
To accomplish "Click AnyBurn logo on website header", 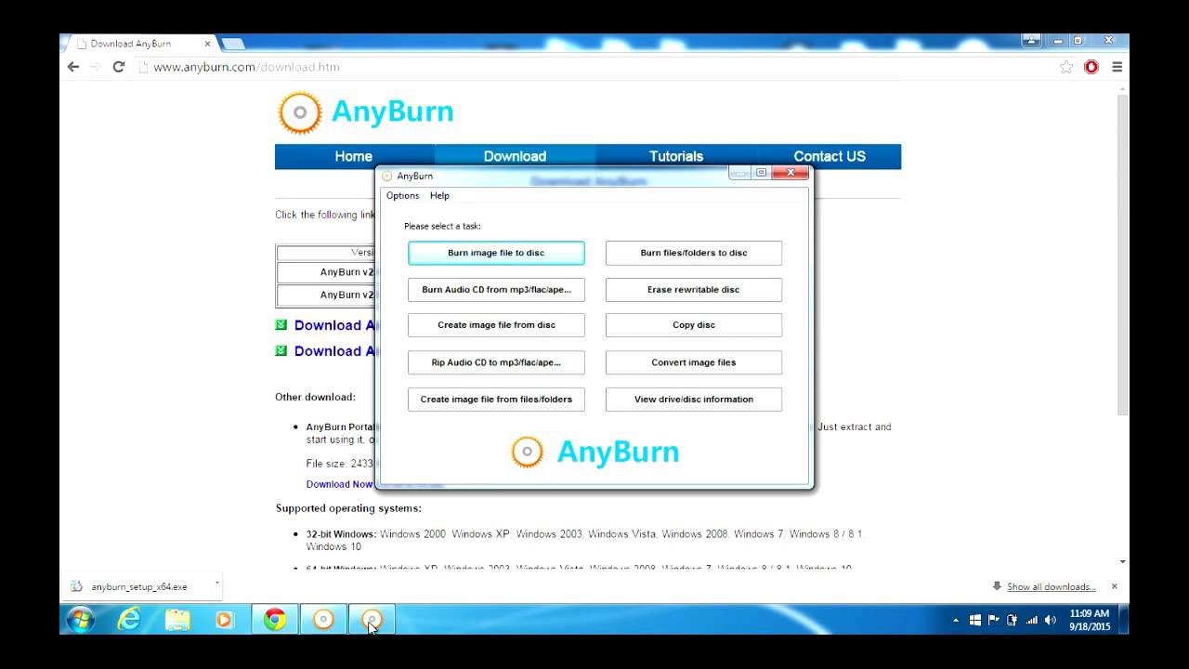I will (366, 112).
